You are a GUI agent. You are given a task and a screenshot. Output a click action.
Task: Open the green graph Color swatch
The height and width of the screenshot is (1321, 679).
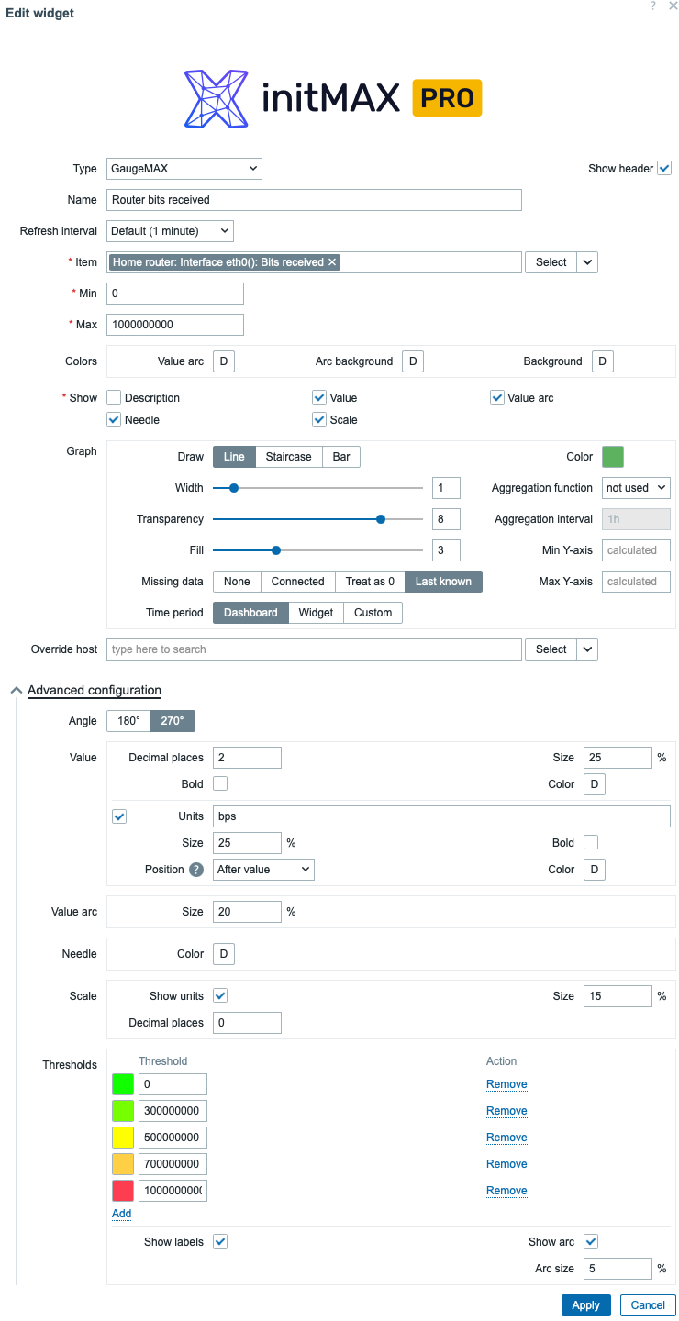pyautogui.click(x=612, y=456)
